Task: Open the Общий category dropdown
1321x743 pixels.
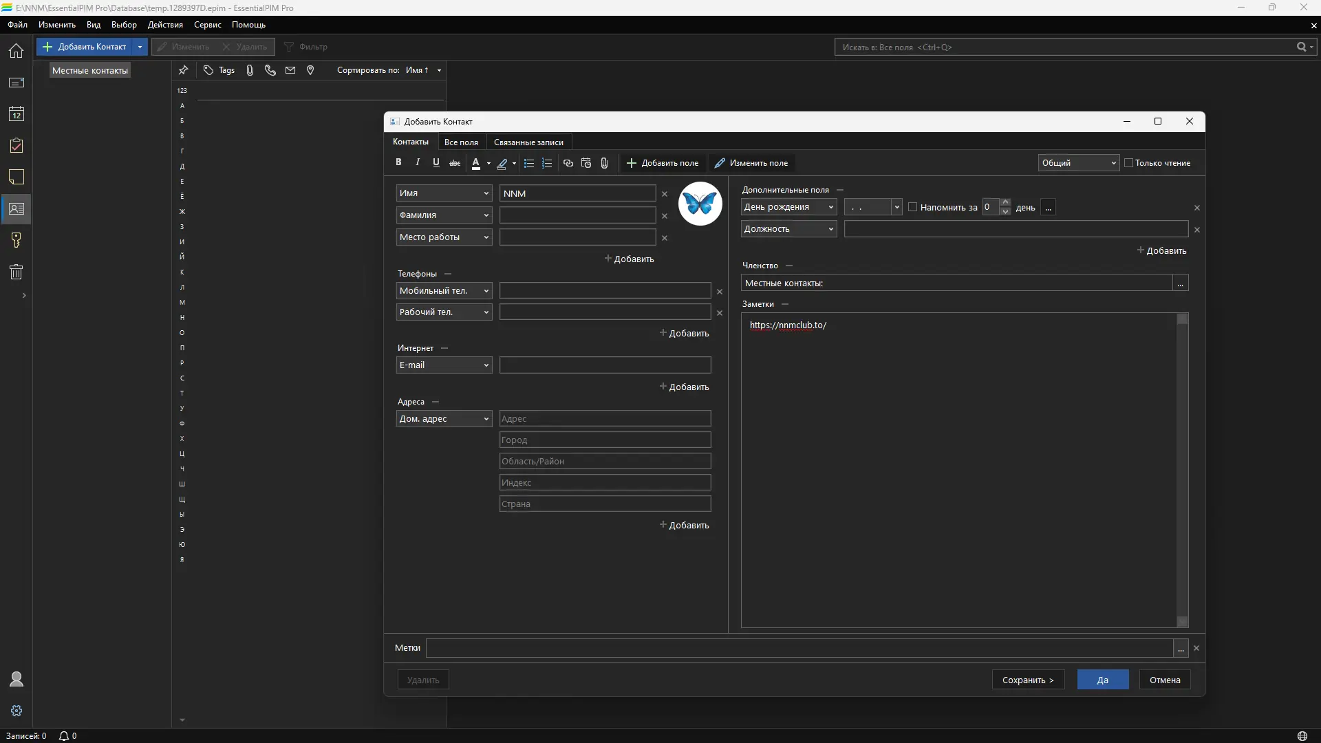Action: [1078, 163]
